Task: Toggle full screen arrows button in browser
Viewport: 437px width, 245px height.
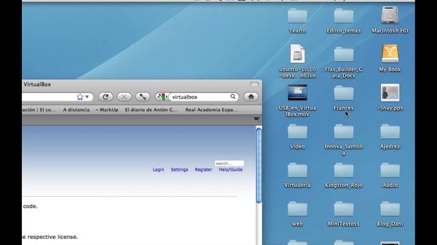Action: (x=143, y=97)
